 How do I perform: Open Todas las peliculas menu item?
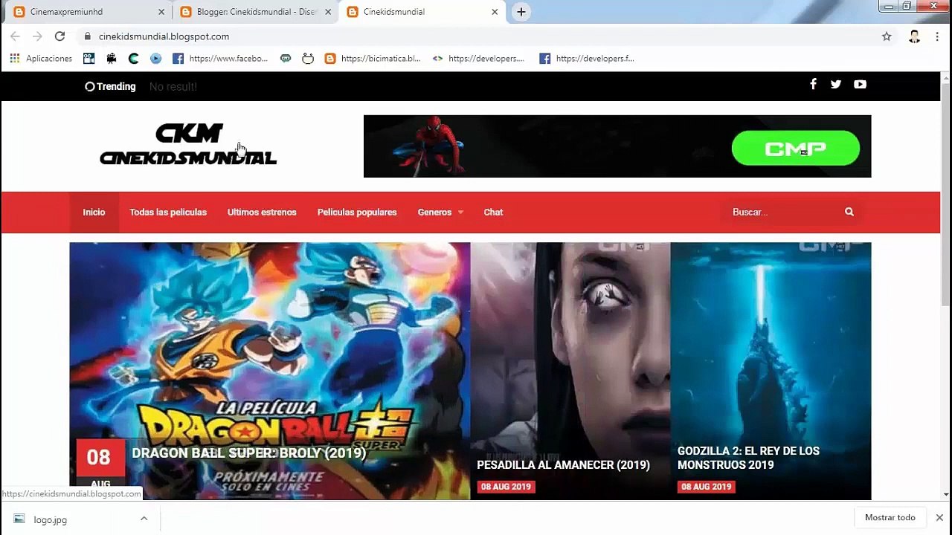tap(168, 212)
